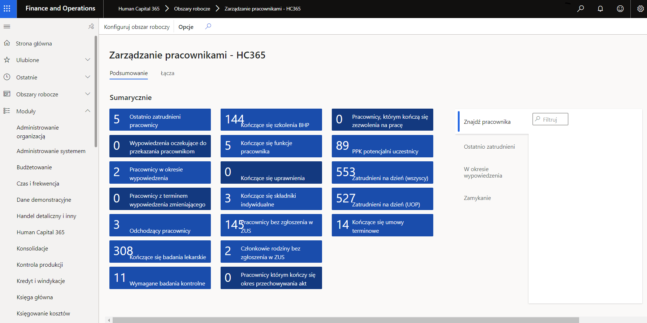Switch to the Łącza tab
This screenshot has height=323, width=647.
(x=168, y=73)
